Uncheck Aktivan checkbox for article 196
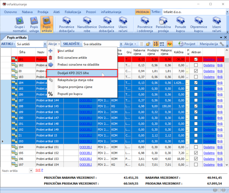The height and width of the screenshot is (193, 229). [x=196, y=159]
